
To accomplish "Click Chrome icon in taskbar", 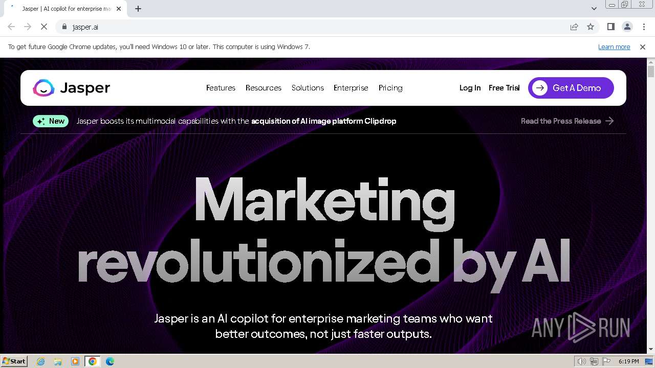I will 93,361.
